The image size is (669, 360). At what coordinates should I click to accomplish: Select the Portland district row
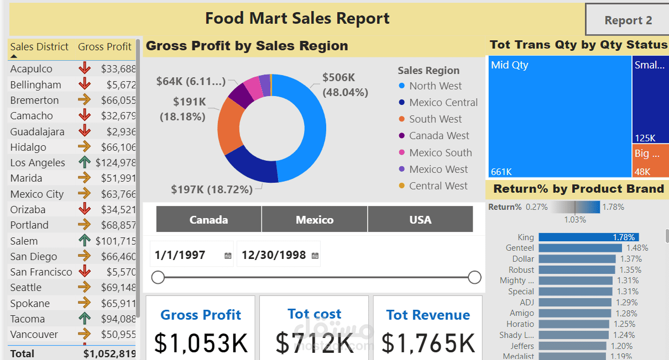(72, 225)
